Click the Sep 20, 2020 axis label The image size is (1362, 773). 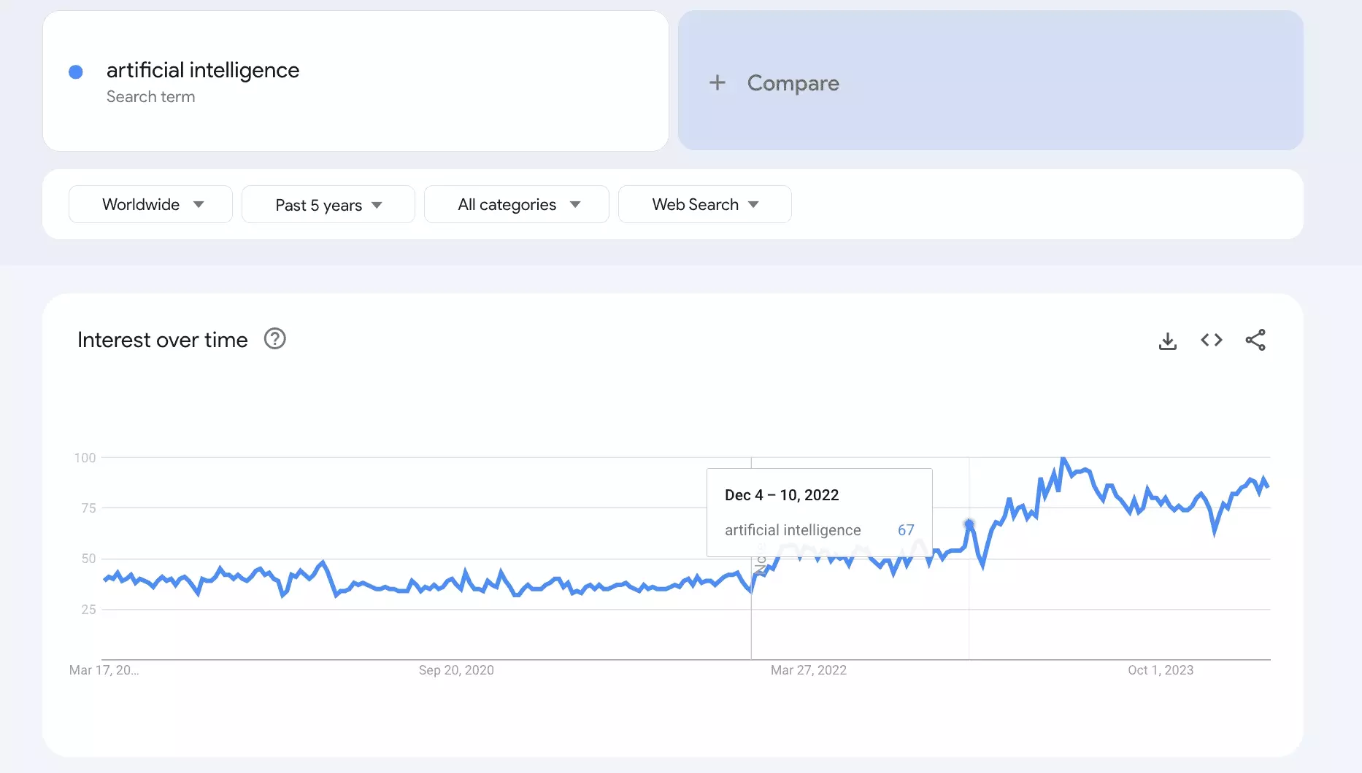(456, 670)
